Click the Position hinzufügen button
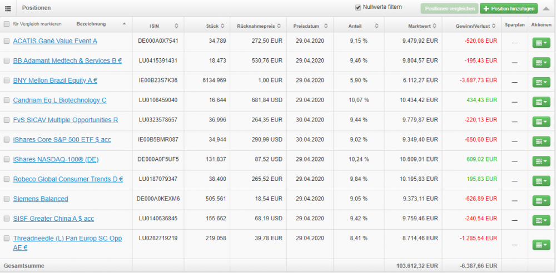The width and height of the screenshot is (556, 273). point(509,8)
